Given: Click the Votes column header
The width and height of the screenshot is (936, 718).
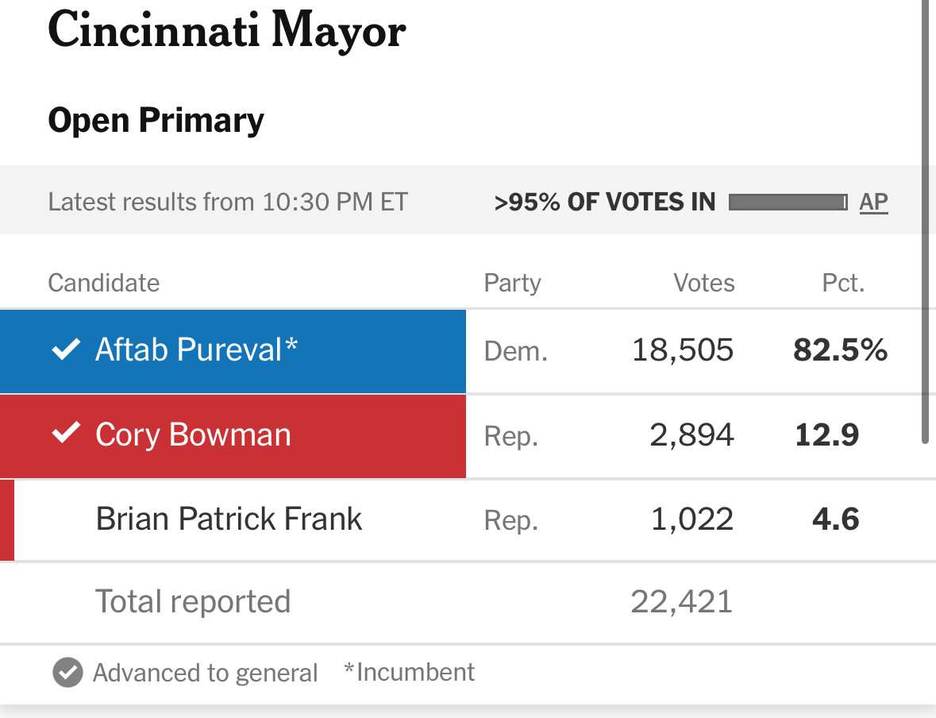Looking at the screenshot, I should tap(704, 283).
